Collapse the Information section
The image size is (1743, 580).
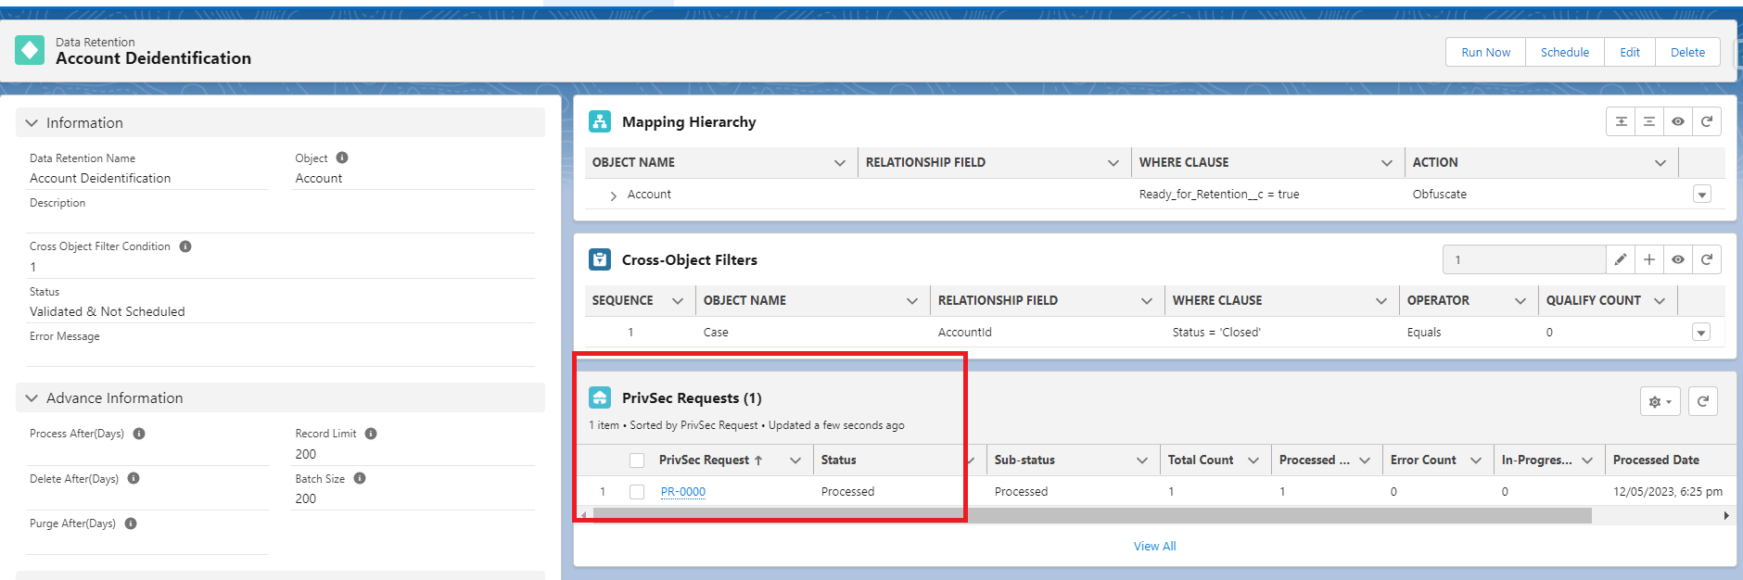click(x=32, y=122)
